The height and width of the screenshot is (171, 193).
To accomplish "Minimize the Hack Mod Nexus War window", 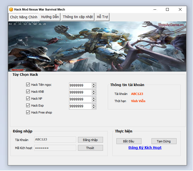I will point(155,9).
